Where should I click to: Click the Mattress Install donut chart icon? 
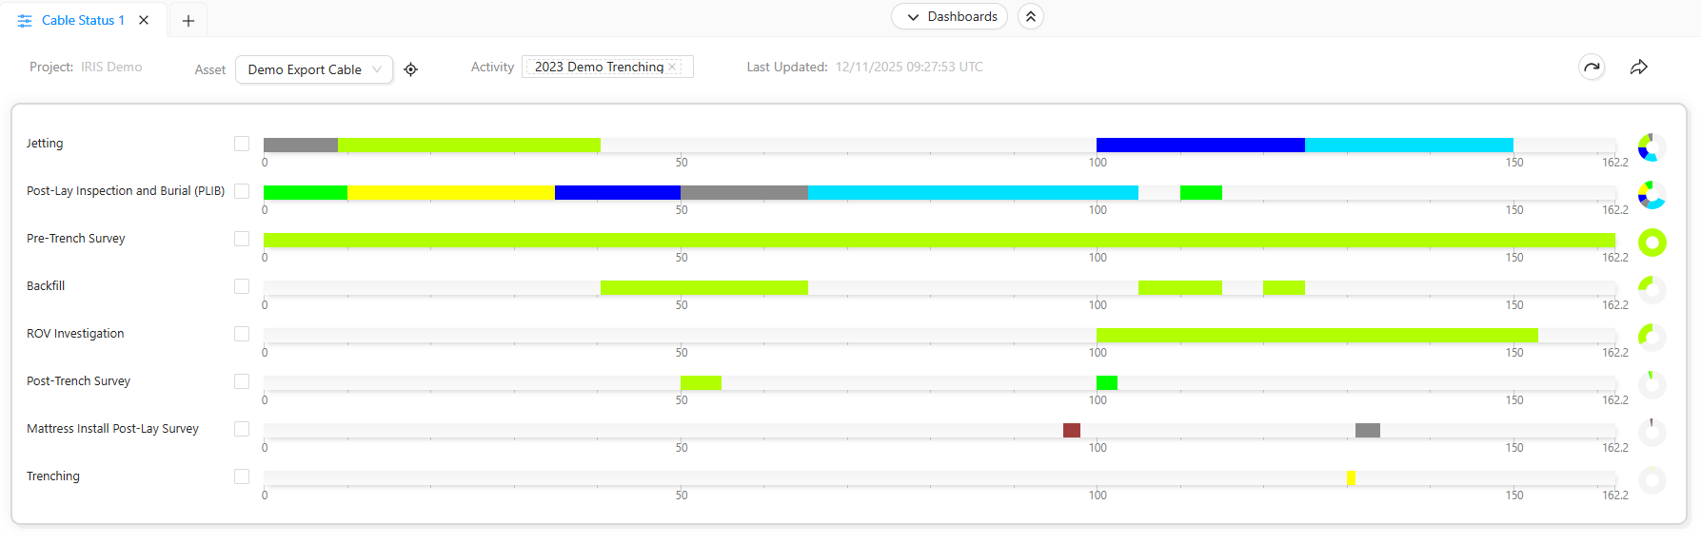(1652, 433)
